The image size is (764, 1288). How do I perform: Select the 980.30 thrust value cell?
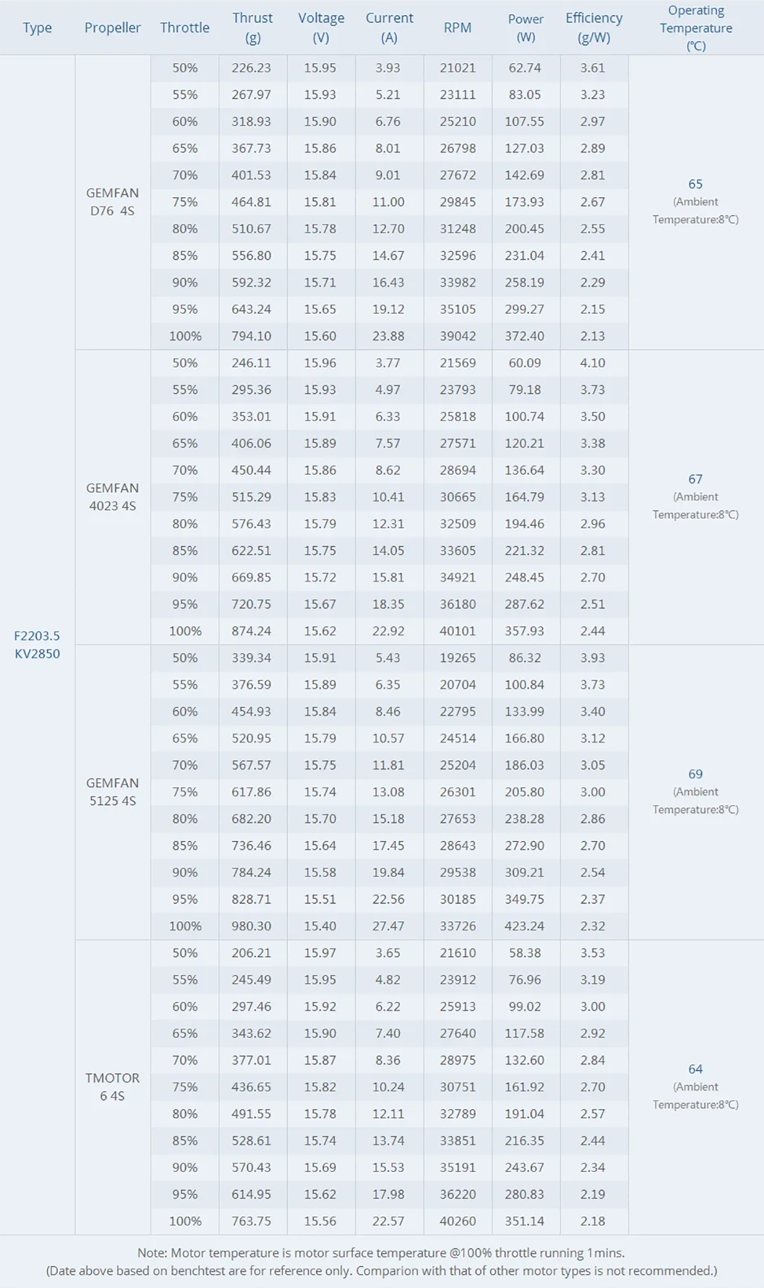251,926
